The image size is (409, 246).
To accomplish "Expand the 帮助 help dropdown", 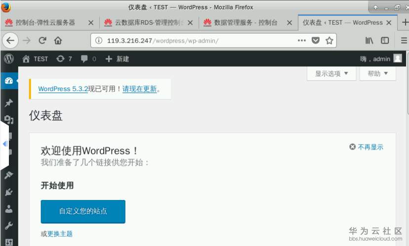I will coord(378,73).
